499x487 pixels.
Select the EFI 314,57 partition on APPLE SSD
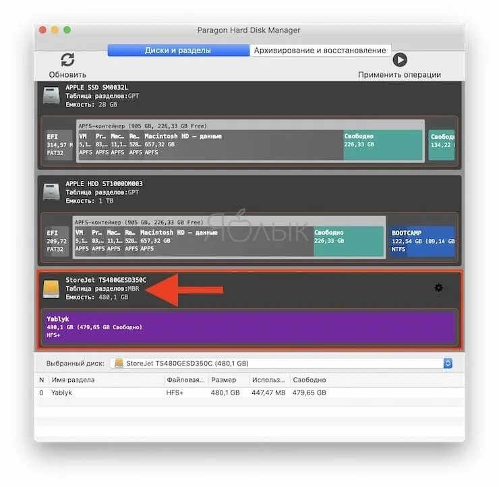59,145
